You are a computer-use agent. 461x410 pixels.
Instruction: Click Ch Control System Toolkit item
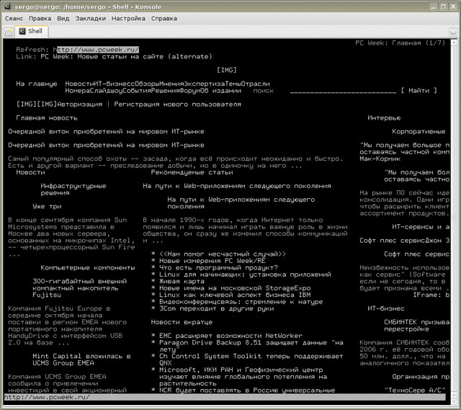(x=251, y=360)
